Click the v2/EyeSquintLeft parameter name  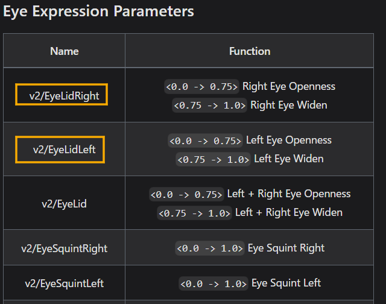(x=65, y=283)
